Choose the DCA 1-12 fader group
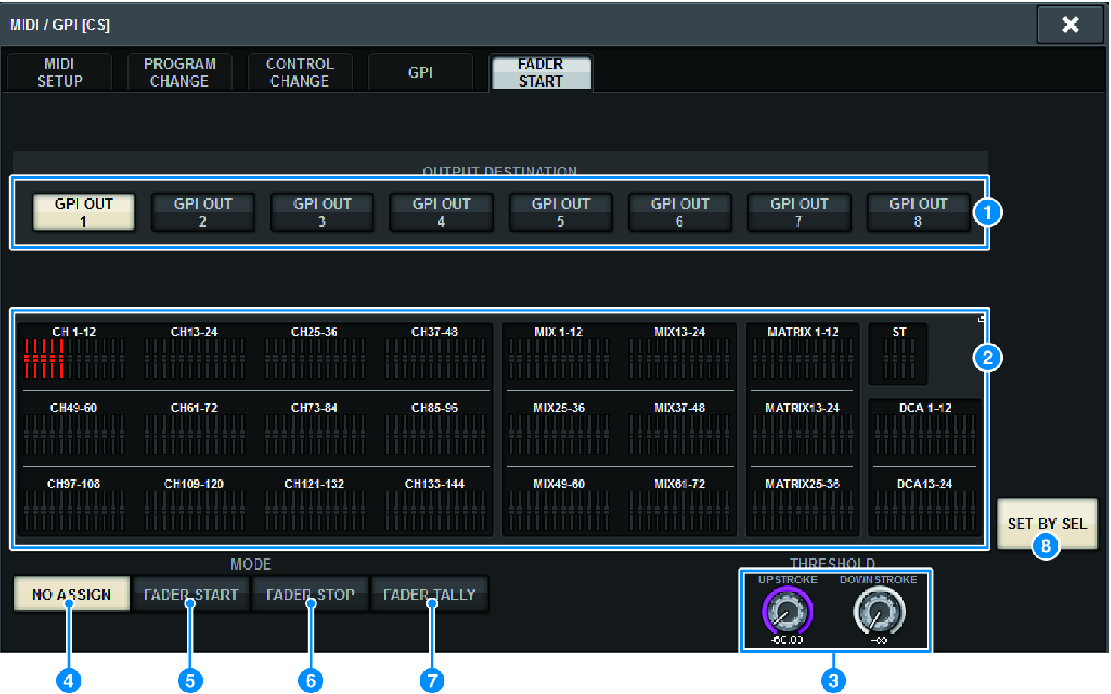This screenshot has width=1111, height=694. pyautogui.click(x=925, y=429)
